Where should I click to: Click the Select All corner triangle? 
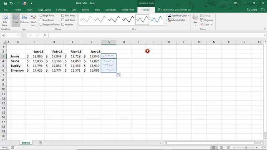pos(4,42)
